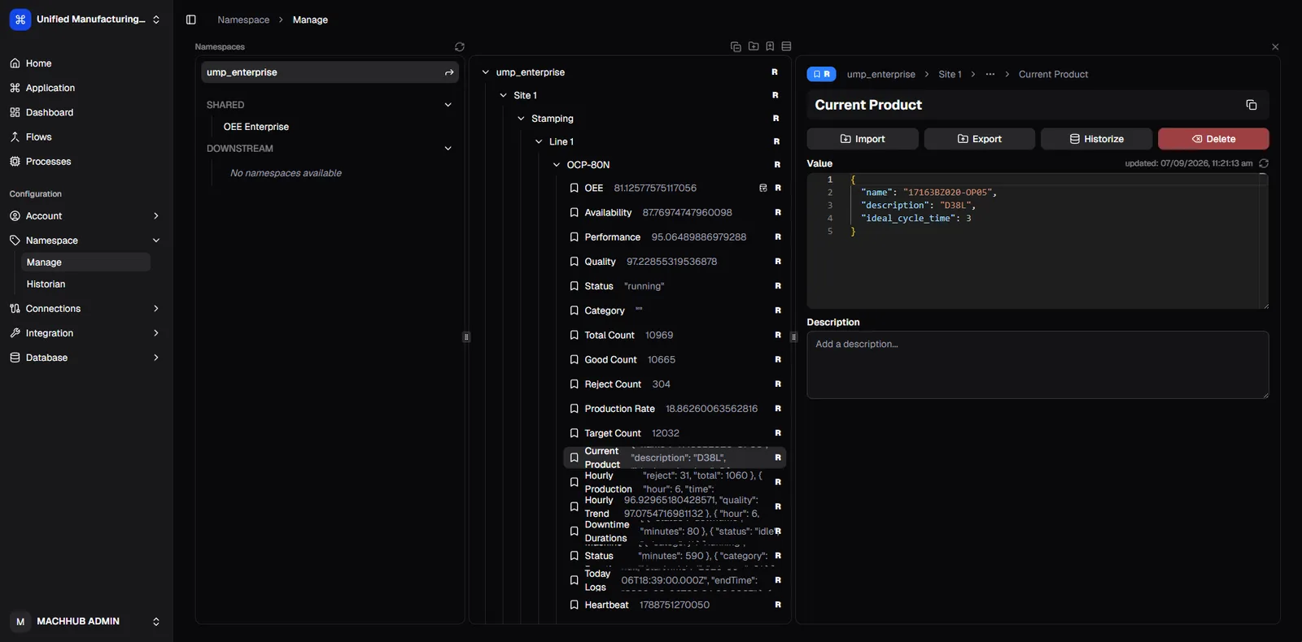The image size is (1302, 642).
Task: Click the collapse-all icon above the tree
Action: 736,47
